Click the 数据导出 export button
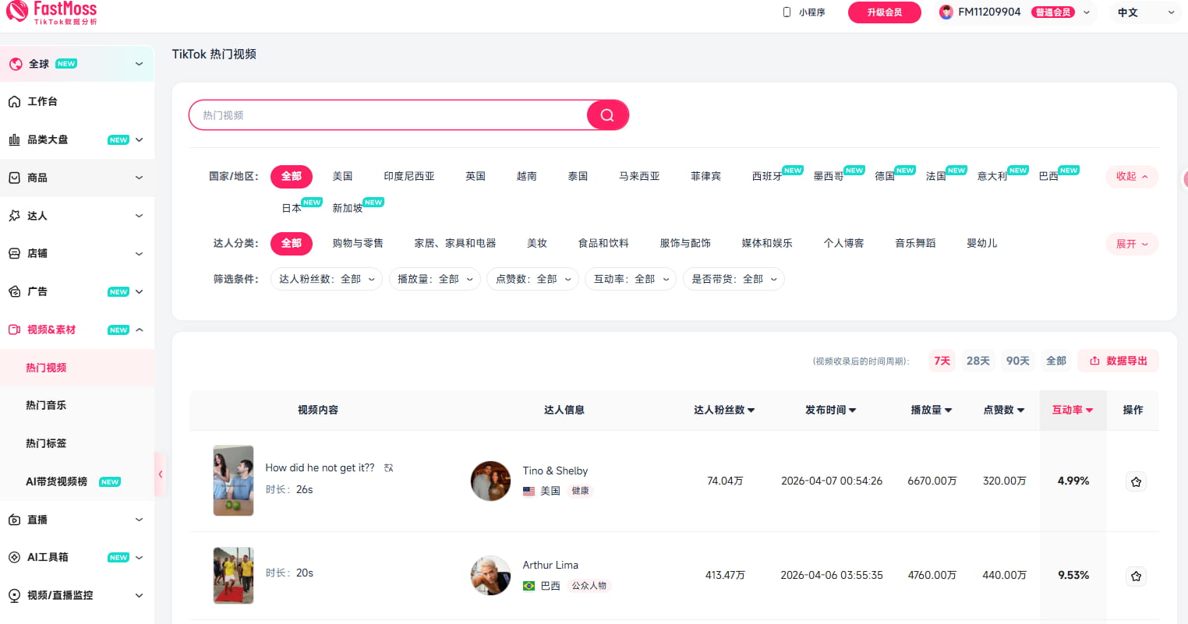This screenshot has height=624, width=1188. tap(1118, 361)
